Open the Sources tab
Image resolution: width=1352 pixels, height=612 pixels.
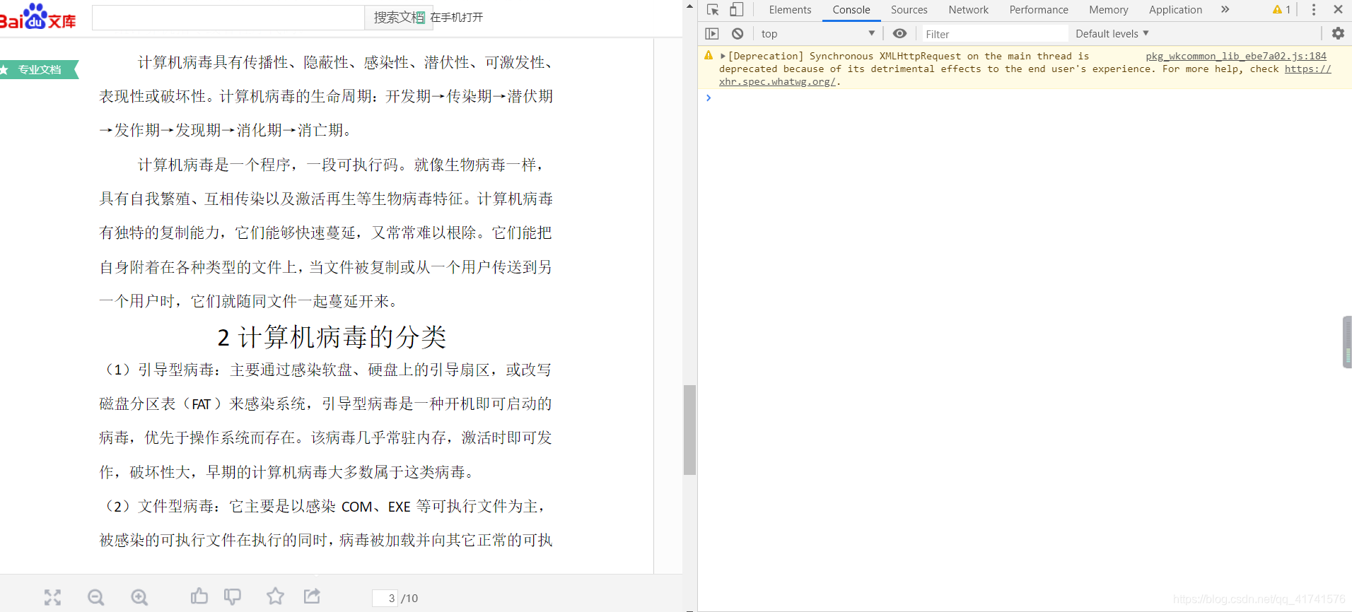click(x=909, y=10)
